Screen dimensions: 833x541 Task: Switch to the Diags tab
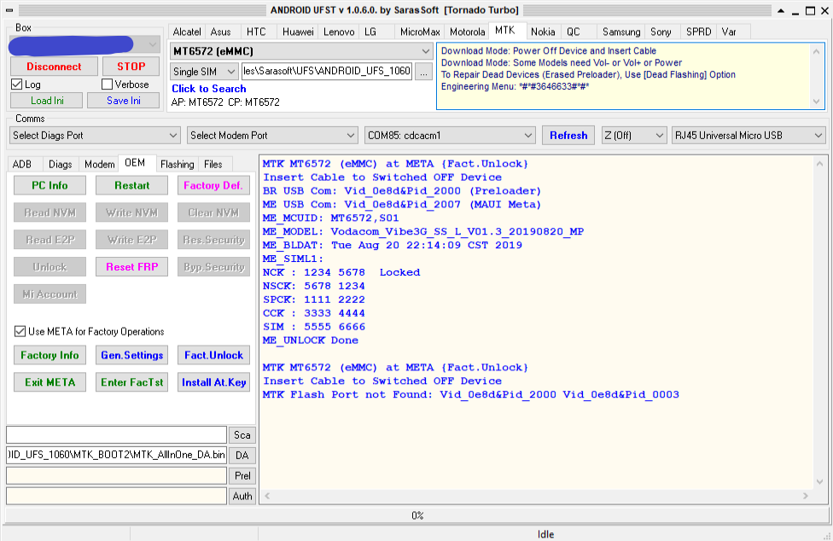click(60, 165)
